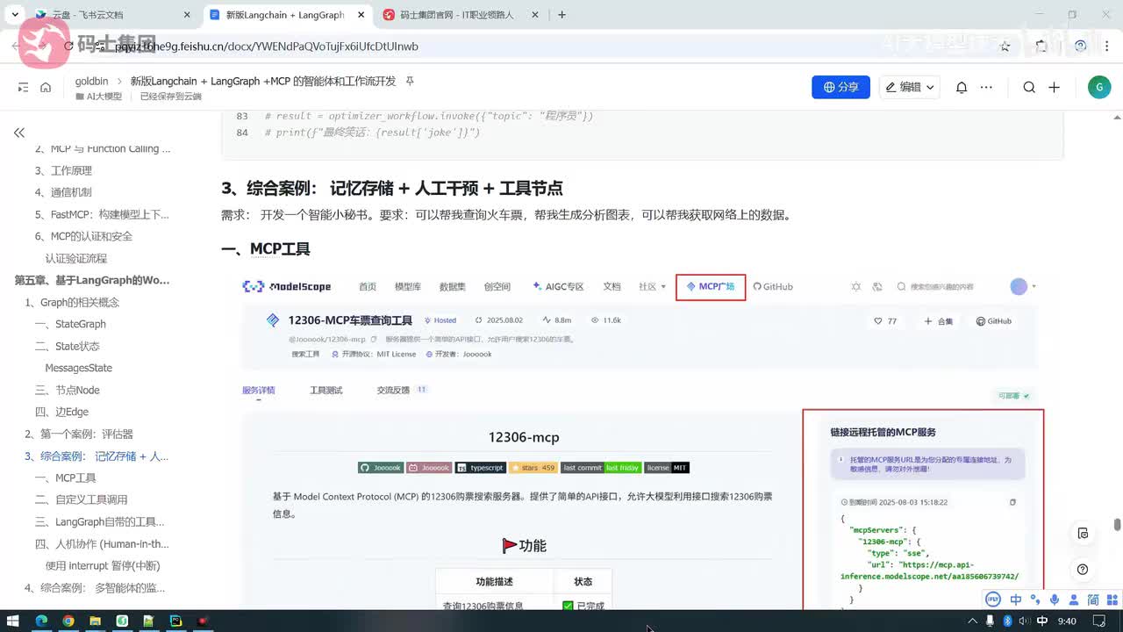Jump to outline item 1、Graph的相关概念
Image resolution: width=1123 pixels, height=632 pixels.
click(x=72, y=302)
